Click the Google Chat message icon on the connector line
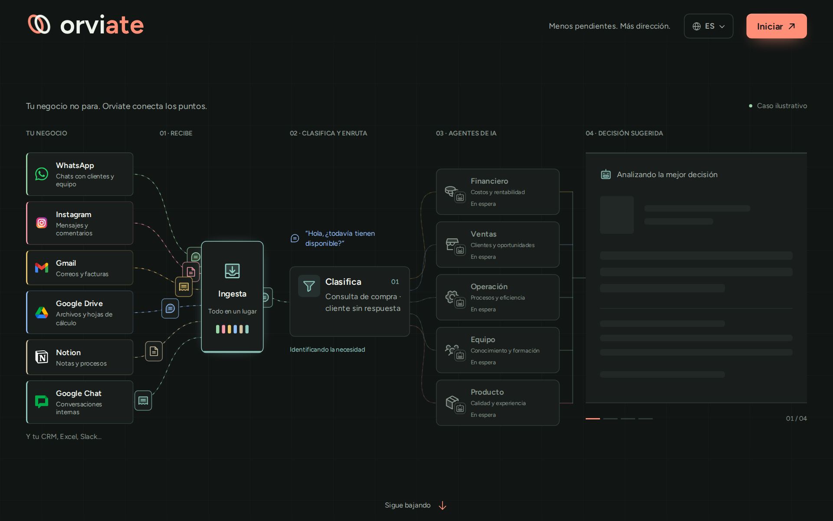The width and height of the screenshot is (833, 521). point(143,400)
